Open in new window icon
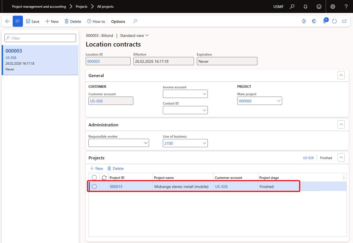This screenshot has width=353, height=243. [x=344, y=21]
